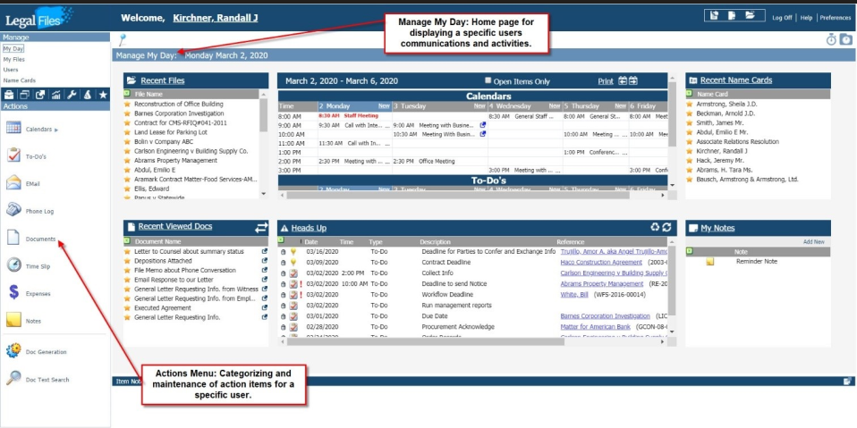The width and height of the screenshot is (857, 428).
Task: Refresh the Heads Up panel
Action: pos(666,227)
